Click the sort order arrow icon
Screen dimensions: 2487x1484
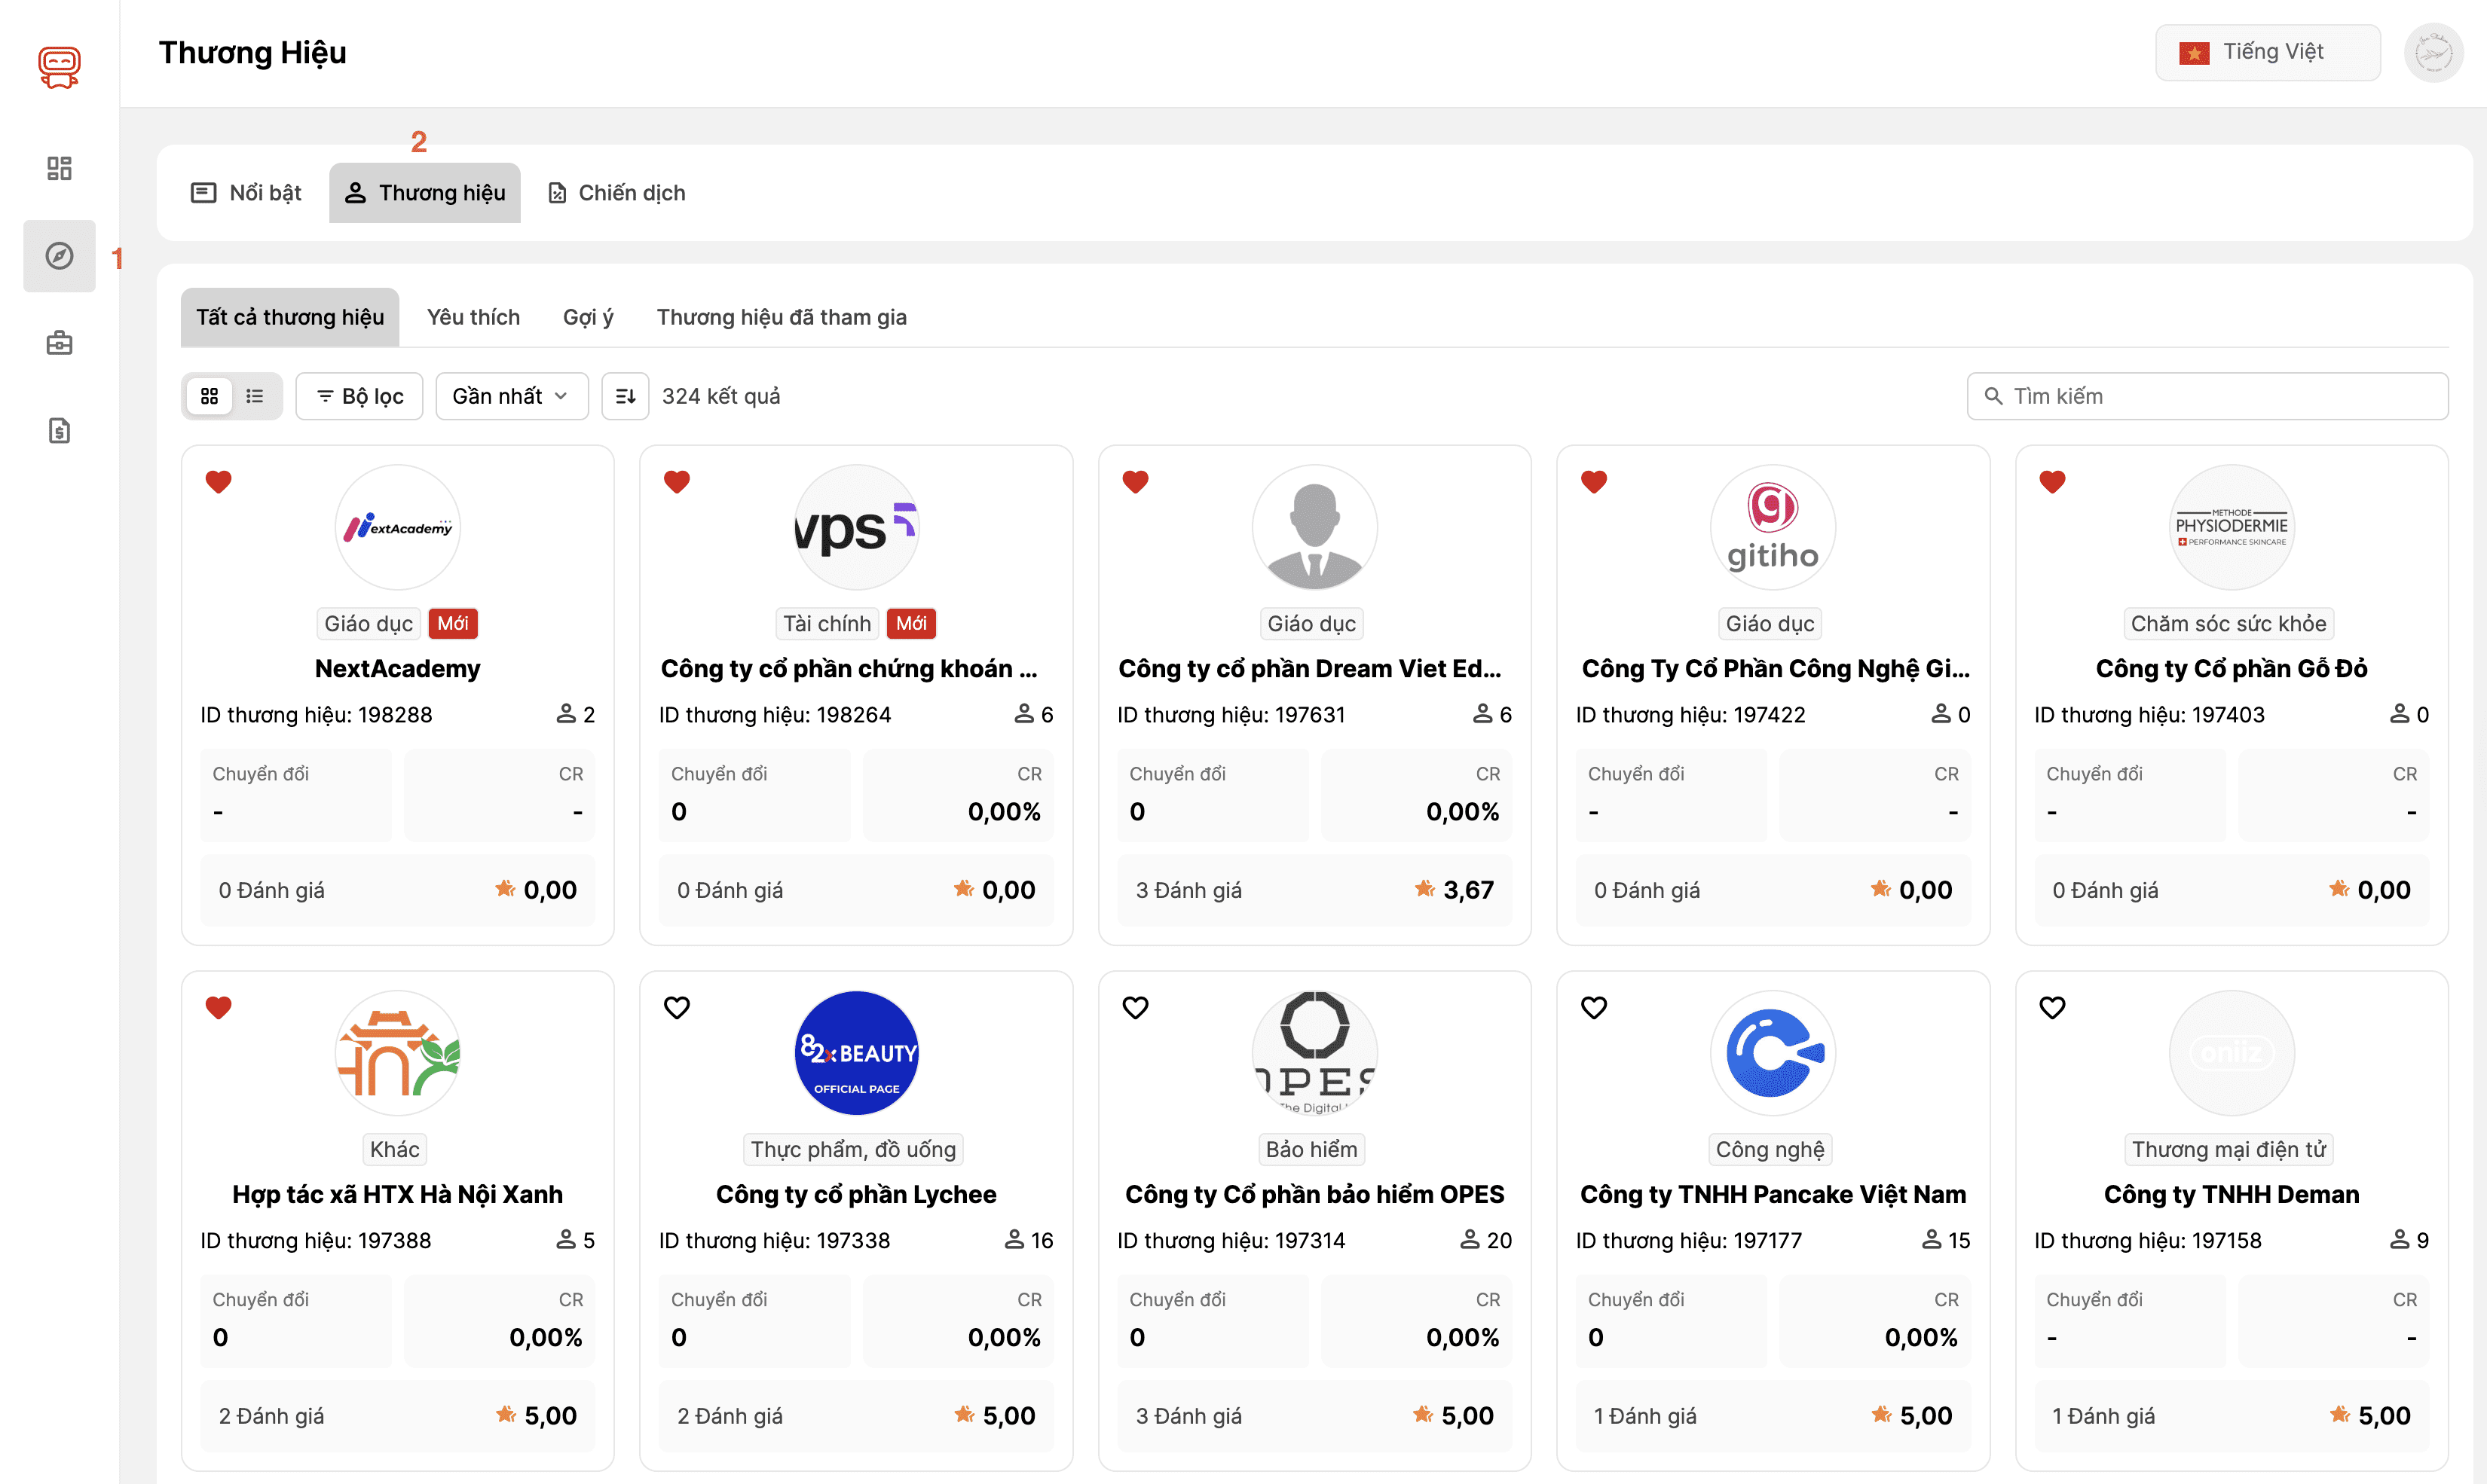(626, 396)
